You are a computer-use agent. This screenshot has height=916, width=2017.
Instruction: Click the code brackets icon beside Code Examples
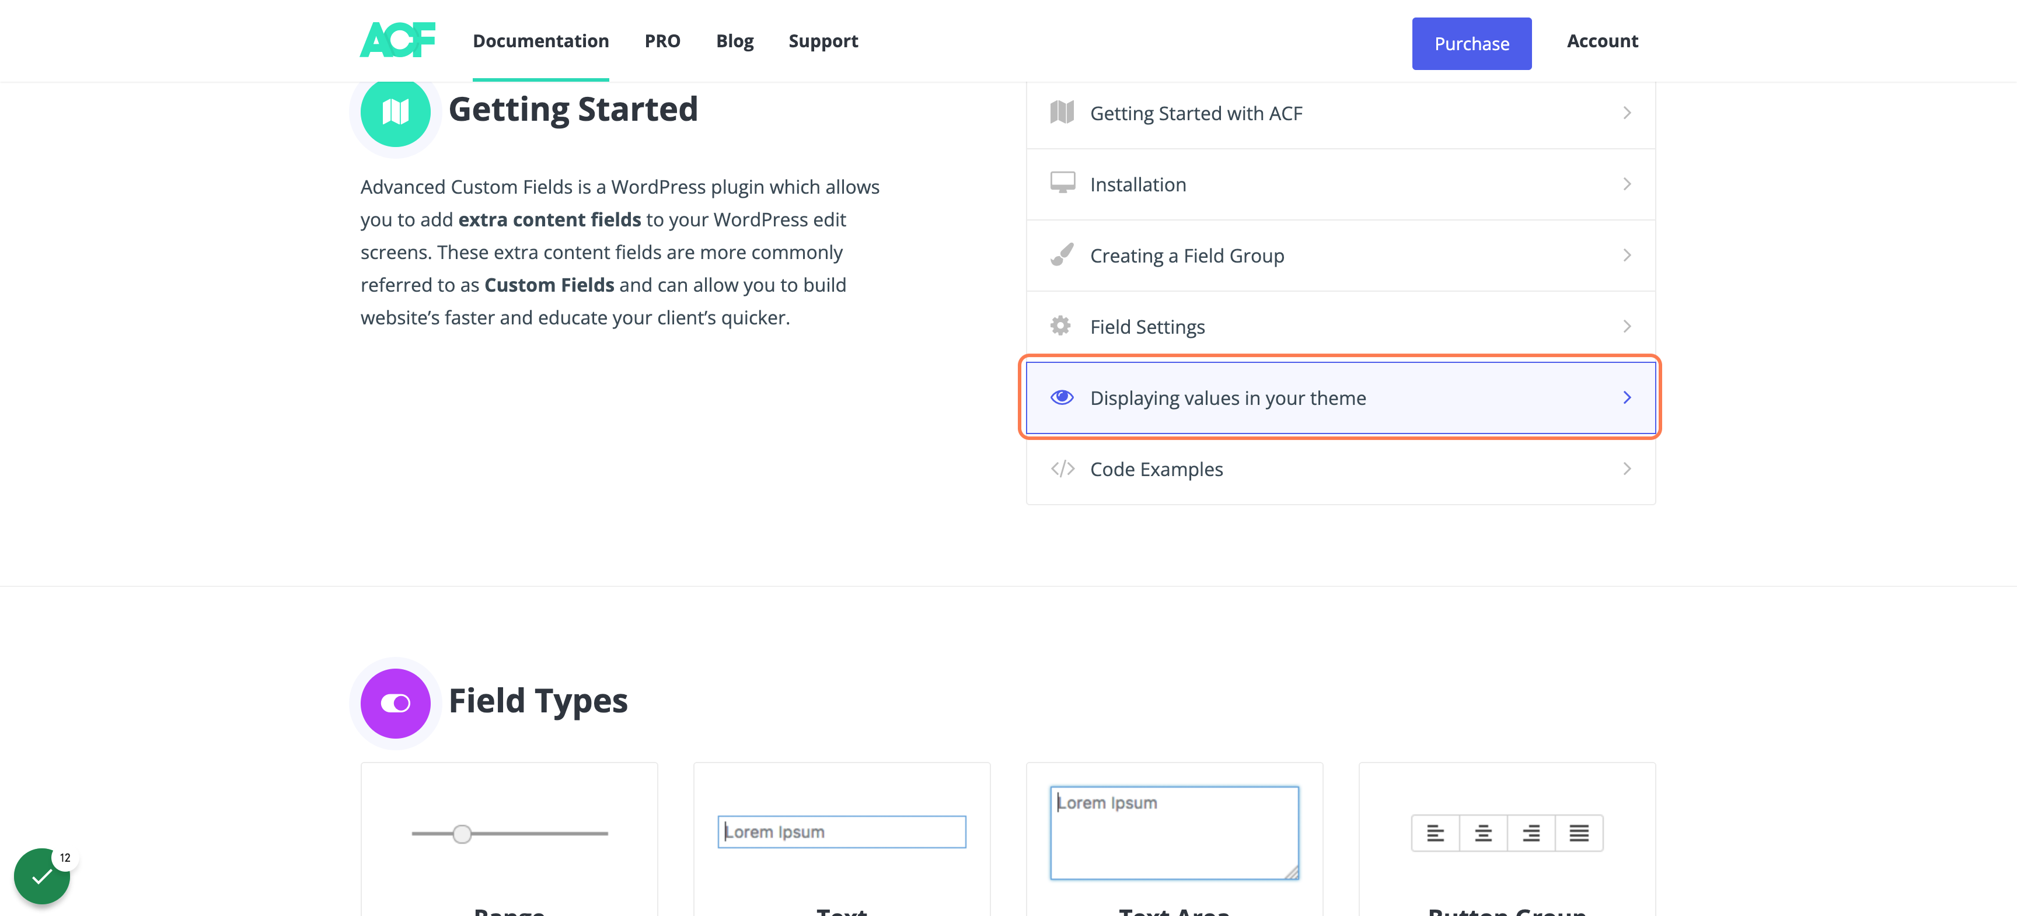(x=1062, y=469)
